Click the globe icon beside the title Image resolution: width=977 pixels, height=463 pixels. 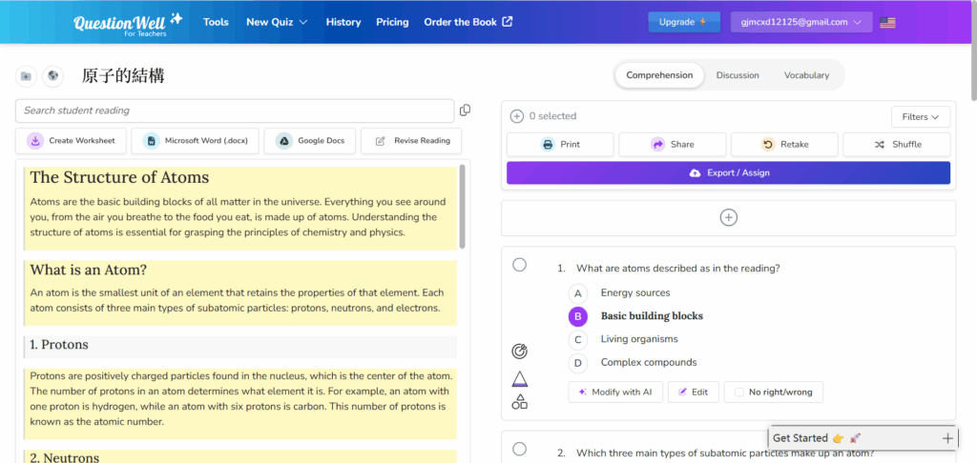pos(53,76)
